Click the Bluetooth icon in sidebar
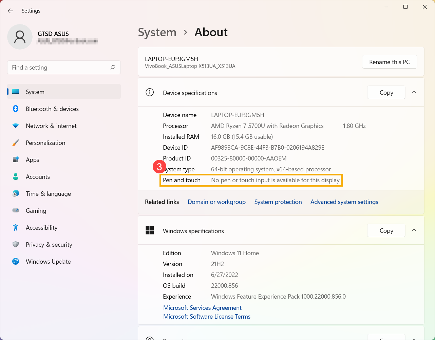The height and width of the screenshot is (340, 435). point(16,109)
